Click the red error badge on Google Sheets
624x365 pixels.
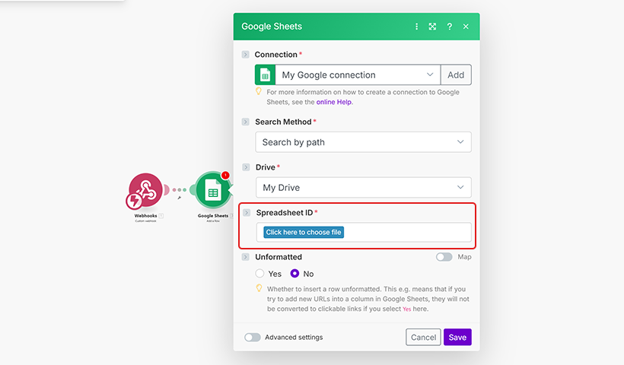tap(225, 176)
